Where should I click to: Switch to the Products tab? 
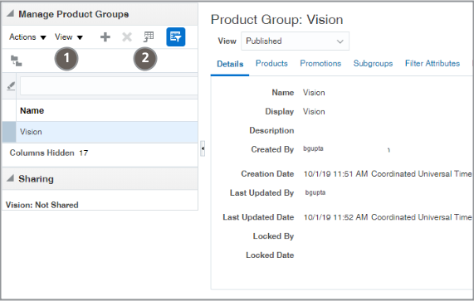click(271, 63)
